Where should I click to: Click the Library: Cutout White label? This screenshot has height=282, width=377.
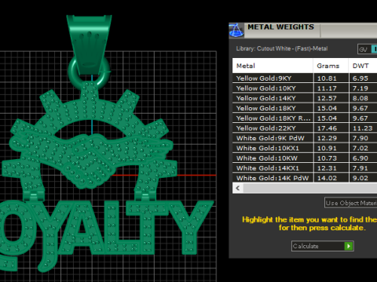282,49
